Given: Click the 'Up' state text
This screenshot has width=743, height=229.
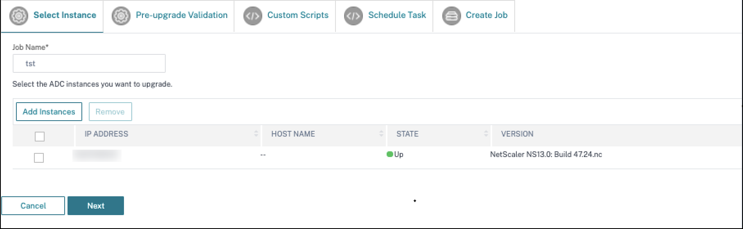Looking at the screenshot, I should coord(399,155).
